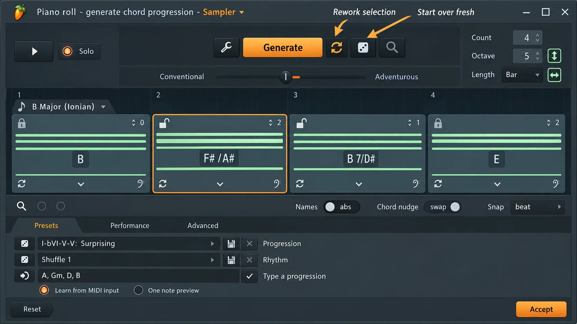577x324 pixels.
Task: Switch to the Presets tab
Action: pos(46,226)
